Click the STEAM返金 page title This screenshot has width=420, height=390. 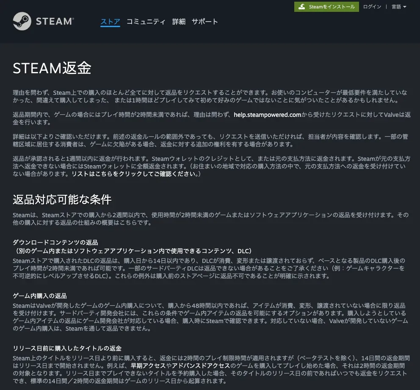(x=52, y=68)
